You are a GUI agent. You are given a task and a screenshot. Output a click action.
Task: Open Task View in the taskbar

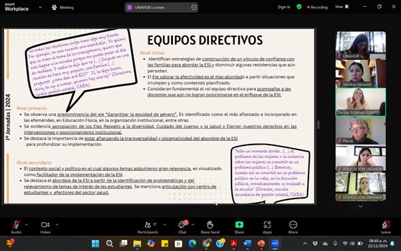pyautogui.click(x=123, y=243)
